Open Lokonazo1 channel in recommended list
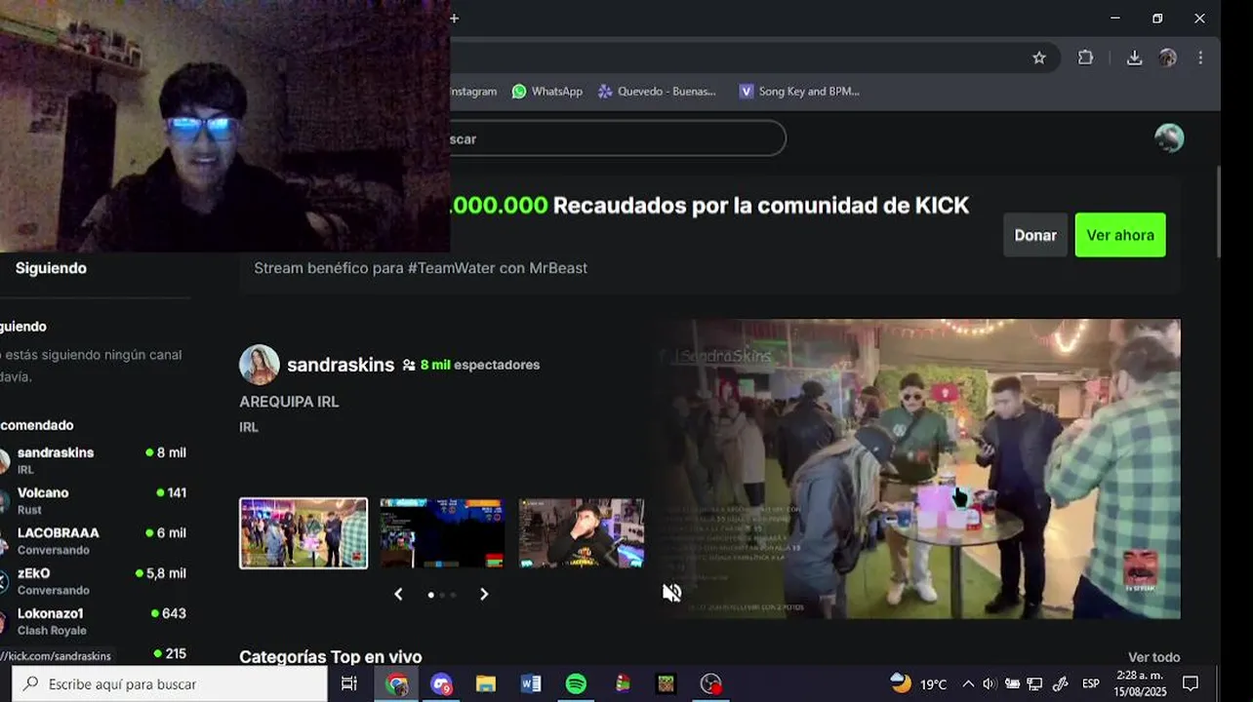Image resolution: width=1253 pixels, height=702 pixels. 94,621
